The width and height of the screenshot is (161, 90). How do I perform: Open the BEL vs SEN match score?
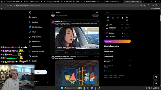click(x=117, y=18)
